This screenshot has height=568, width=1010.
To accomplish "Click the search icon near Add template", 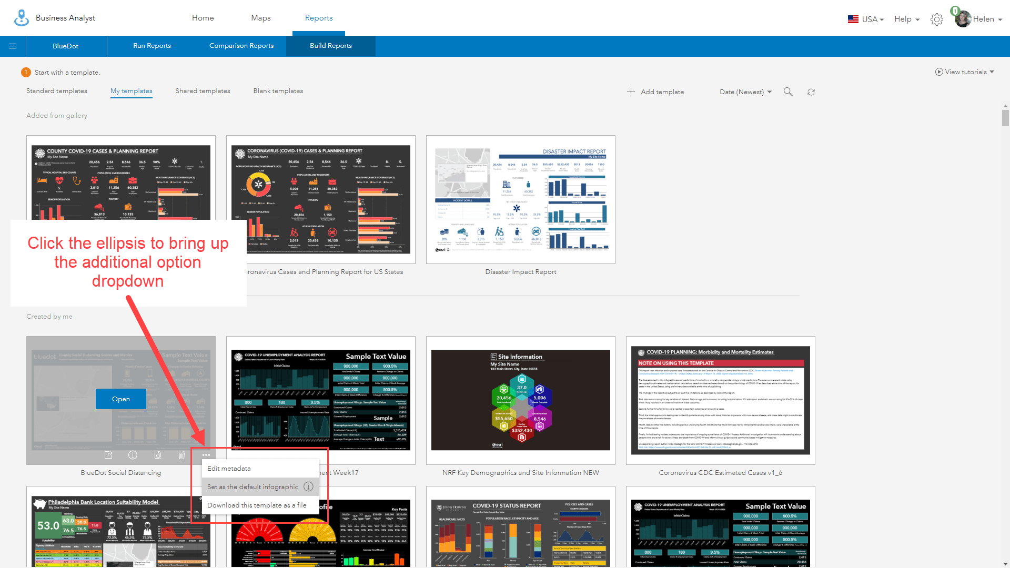I will coord(789,92).
